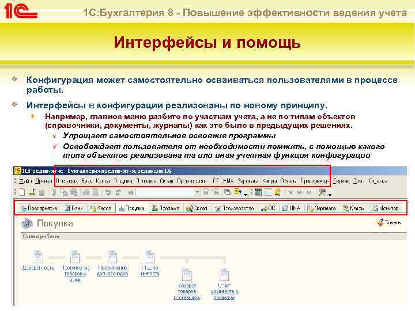Image resolution: width=415 pixels, height=311 pixels.
Task: Switch to the НМА panel tab
Action: [x=290, y=208]
